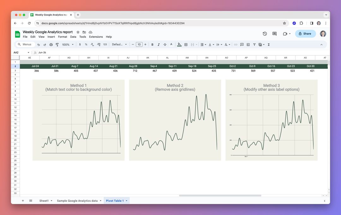Click the Share button
Image resolution: width=341 pixels, height=215 pixels.
[x=305, y=33]
